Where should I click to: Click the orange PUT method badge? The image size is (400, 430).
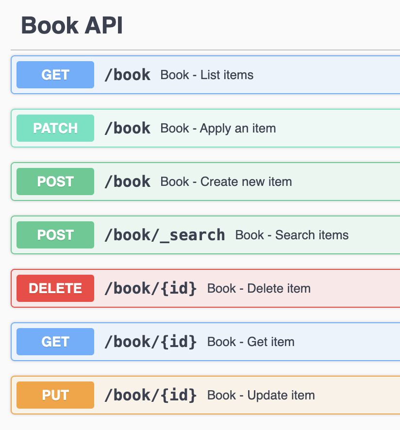55,395
